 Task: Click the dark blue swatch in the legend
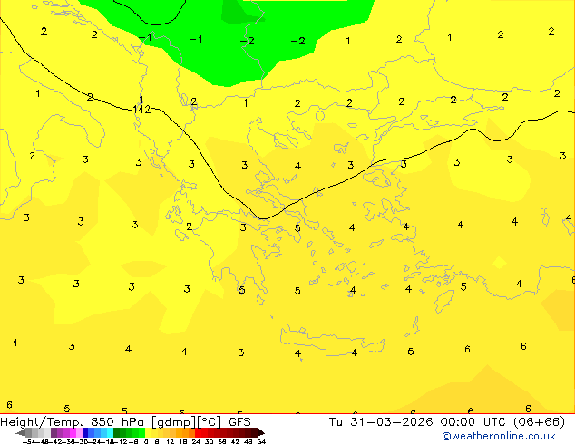85,432
